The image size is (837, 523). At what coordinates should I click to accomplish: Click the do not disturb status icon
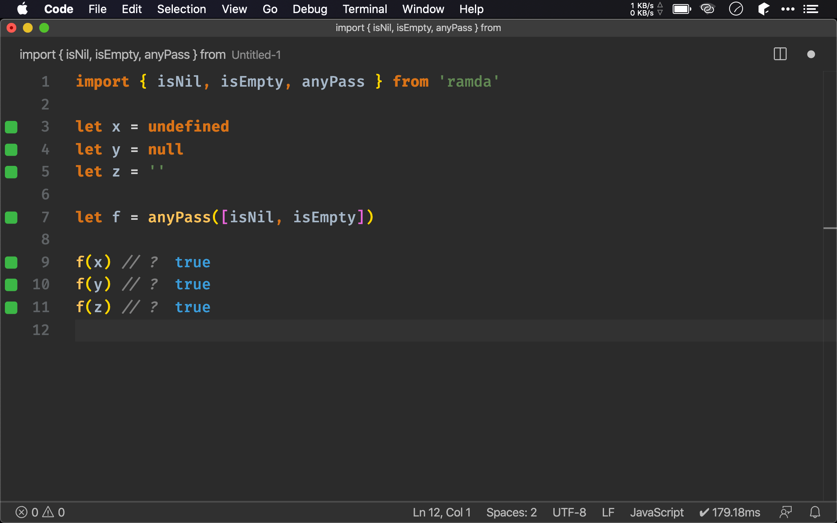pyautogui.click(x=736, y=9)
